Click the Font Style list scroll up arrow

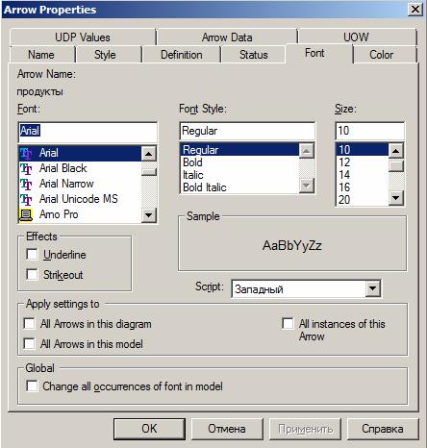click(307, 151)
